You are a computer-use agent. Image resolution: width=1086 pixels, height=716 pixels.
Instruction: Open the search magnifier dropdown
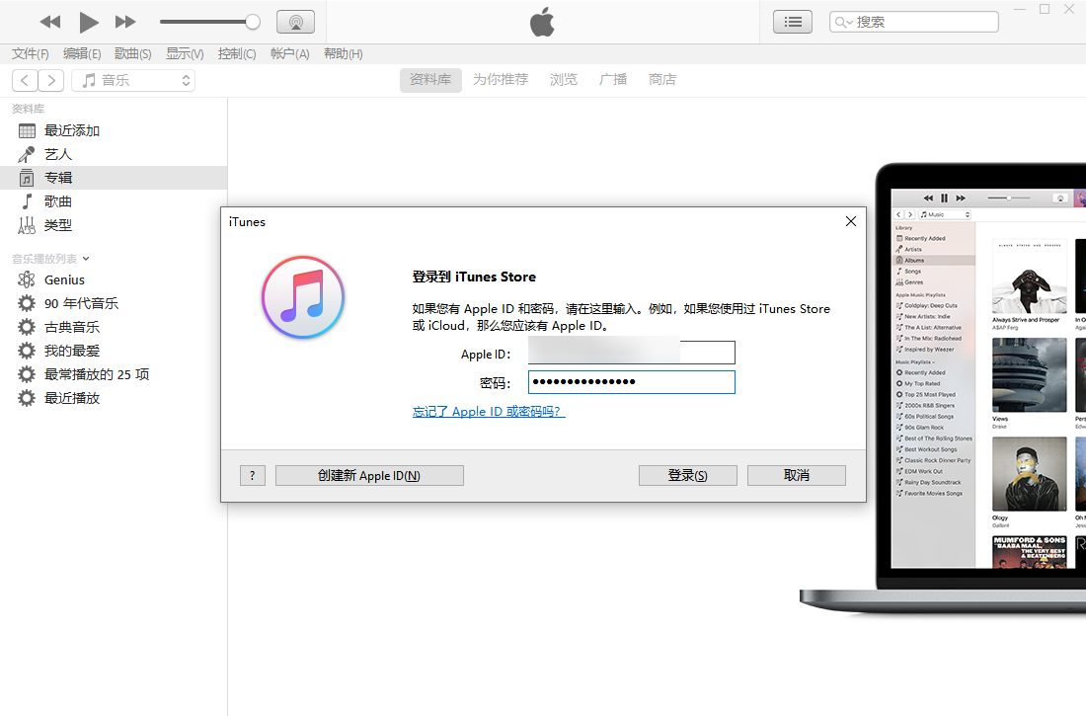coord(841,21)
